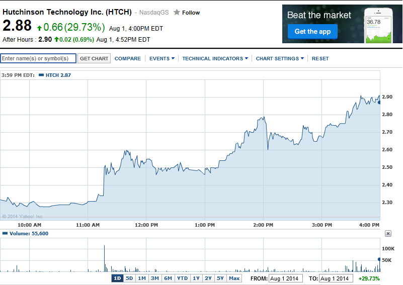Show the Max time range

(x=234, y=278)
